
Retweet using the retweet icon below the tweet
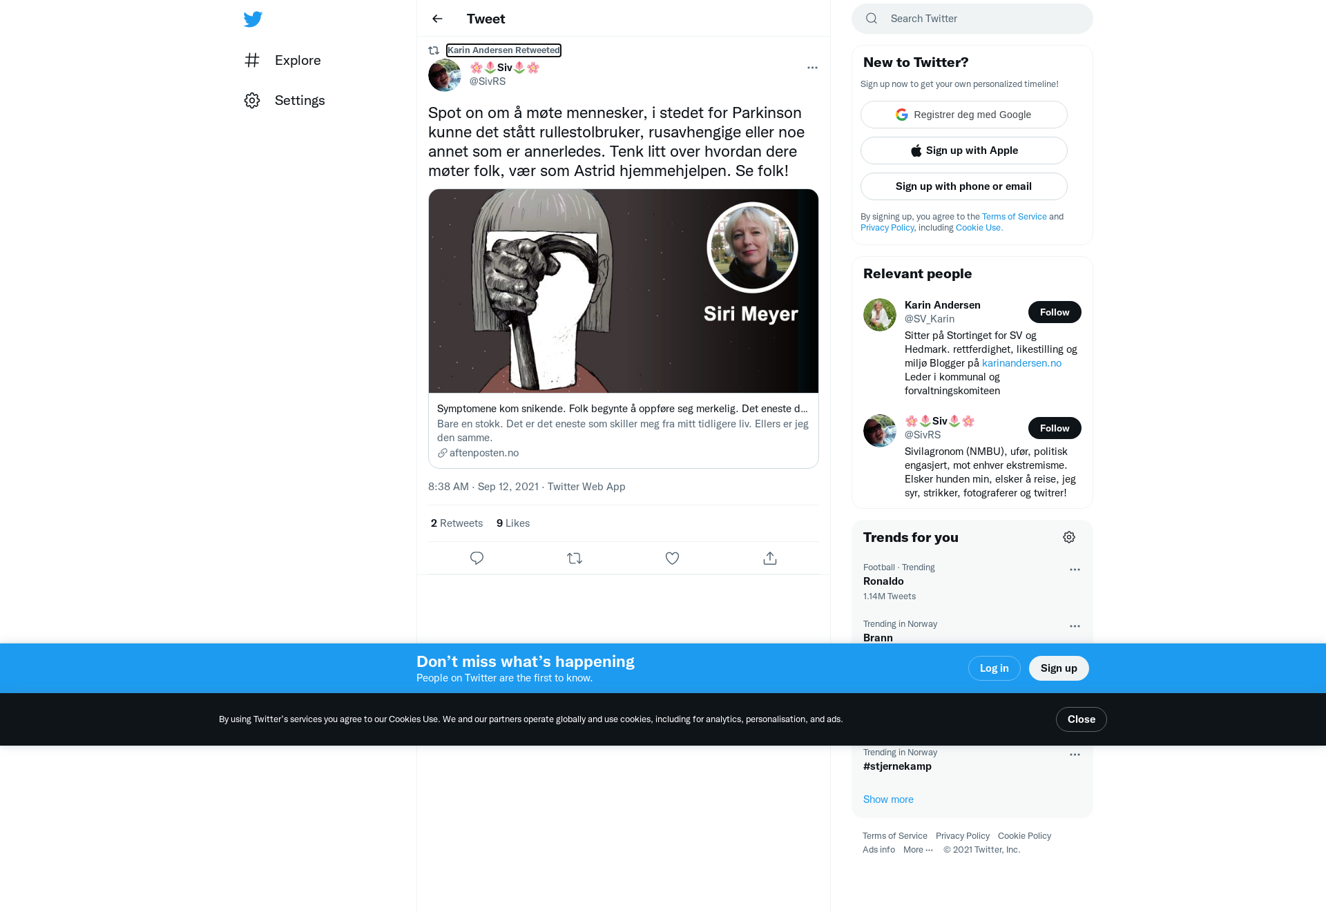click(x=575, y=558)
